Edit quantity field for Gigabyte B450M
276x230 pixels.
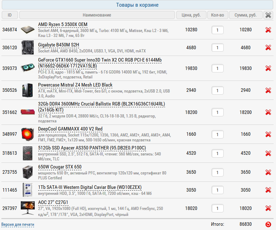coord(217,47)
